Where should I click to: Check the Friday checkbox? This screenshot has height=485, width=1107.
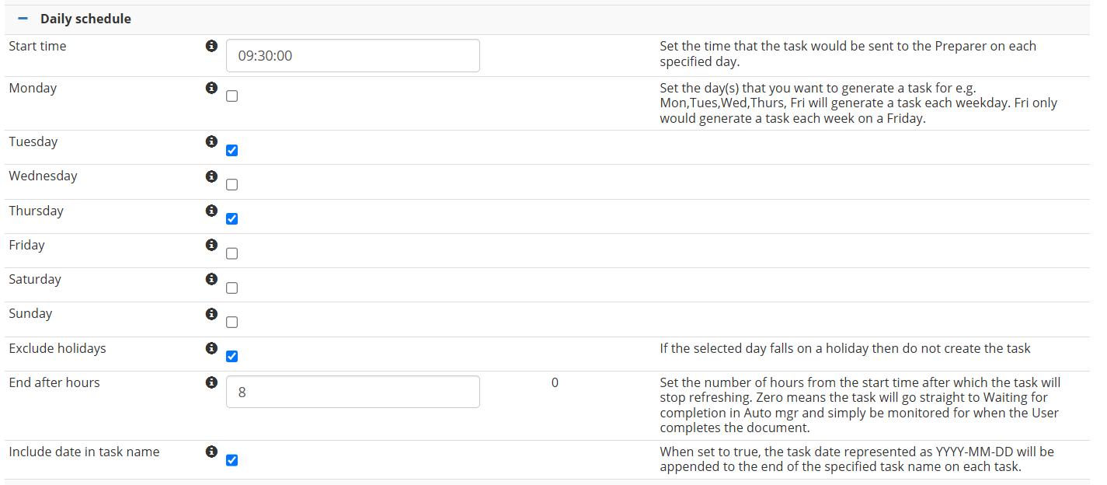pyautogui.click(x=231, y=253)
